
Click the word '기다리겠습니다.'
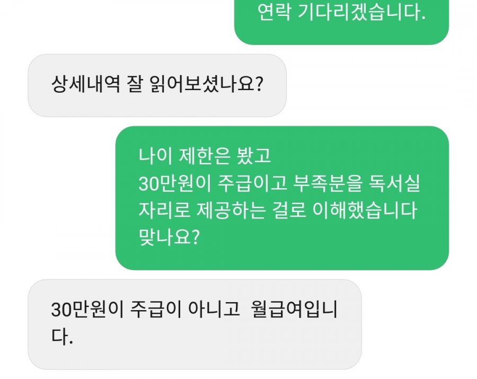(x=361, y=12)
